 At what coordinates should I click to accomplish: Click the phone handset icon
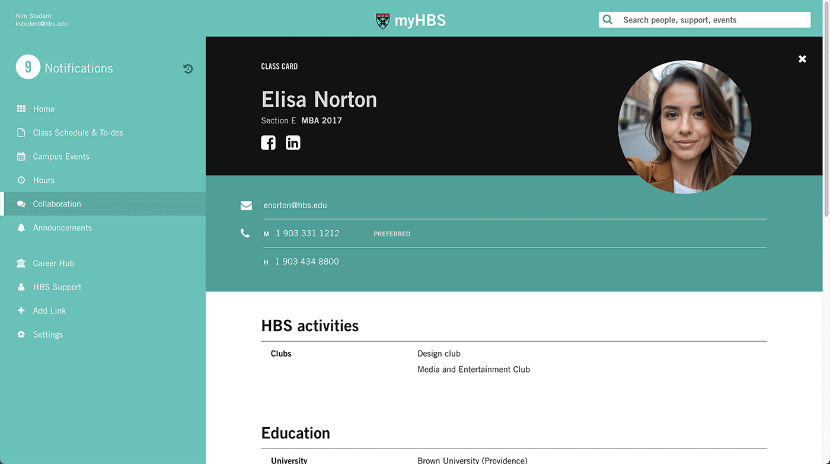(x=245, y=233)
